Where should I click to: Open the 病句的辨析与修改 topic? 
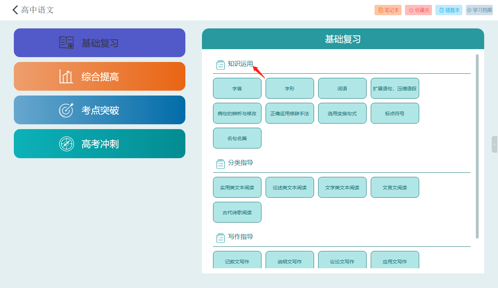(237, 113)
